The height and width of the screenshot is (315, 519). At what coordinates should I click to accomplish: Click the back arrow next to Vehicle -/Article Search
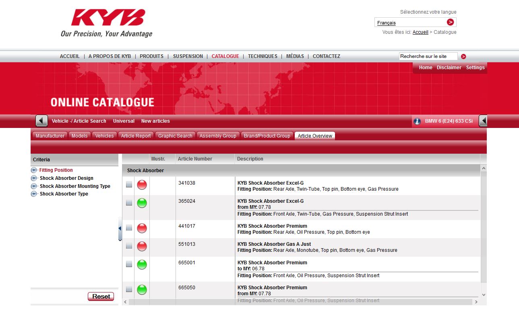(x=41, y=121)
